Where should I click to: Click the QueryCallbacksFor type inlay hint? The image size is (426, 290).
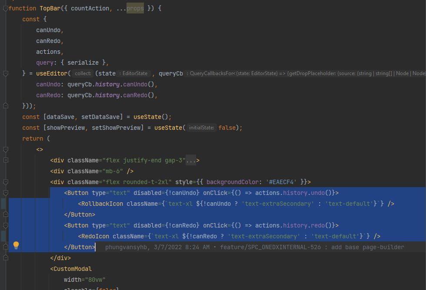coord(305,73)
